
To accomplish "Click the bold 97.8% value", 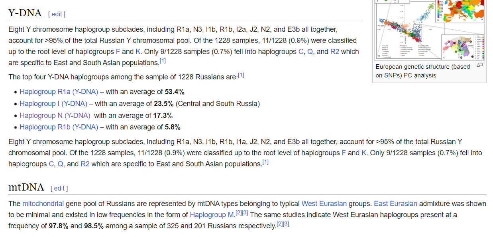I will coord(59,226).
